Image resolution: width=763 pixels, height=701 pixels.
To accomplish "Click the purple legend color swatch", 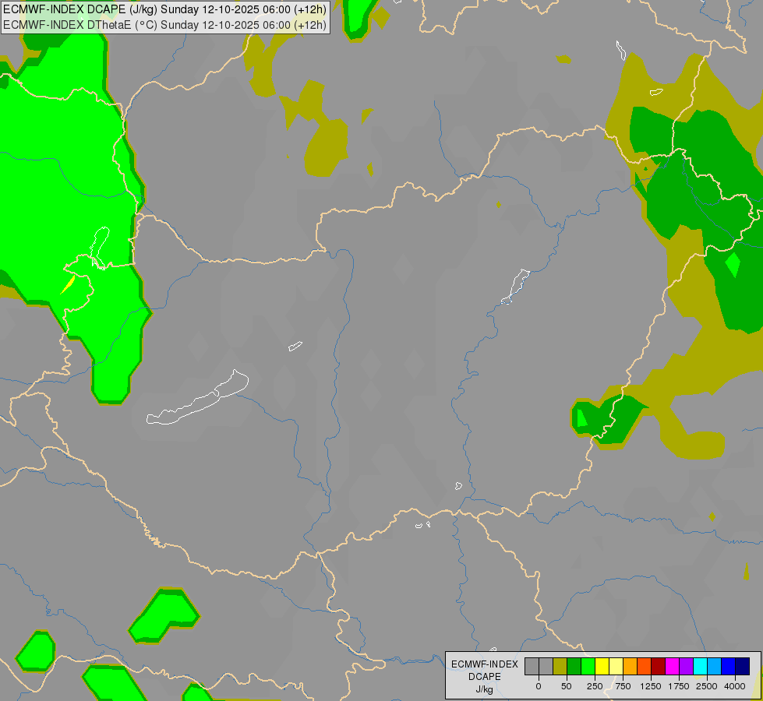I will coord(686,666).
